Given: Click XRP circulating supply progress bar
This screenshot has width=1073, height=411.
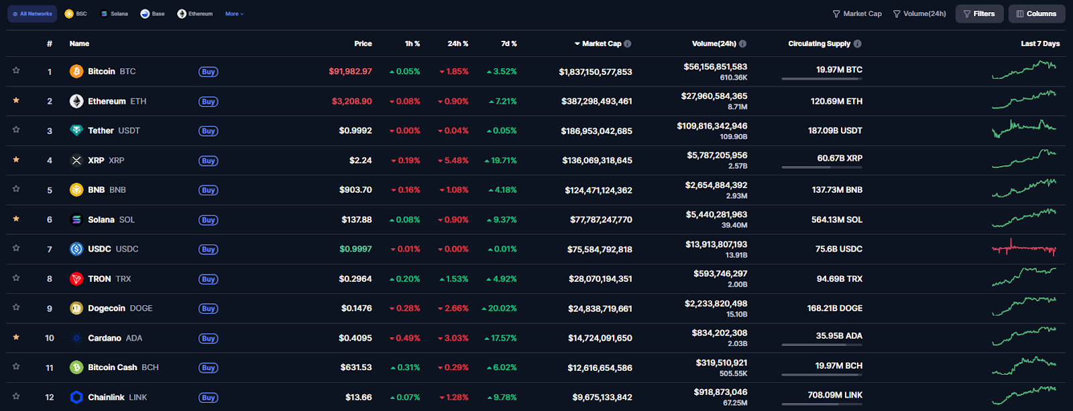Looking at the screenshot, I should (x=822, y=167).
